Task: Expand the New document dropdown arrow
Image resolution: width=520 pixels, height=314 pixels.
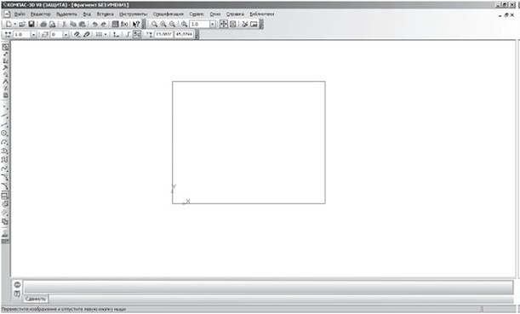Action: tap(15, 24)
